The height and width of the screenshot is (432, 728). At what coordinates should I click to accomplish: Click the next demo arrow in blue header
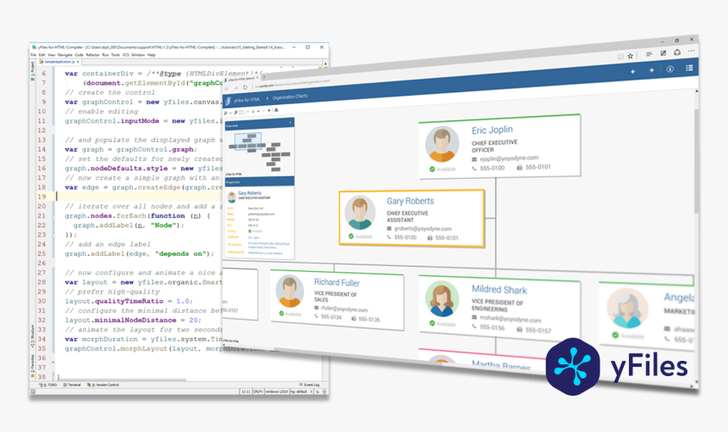tap(651, 70)
